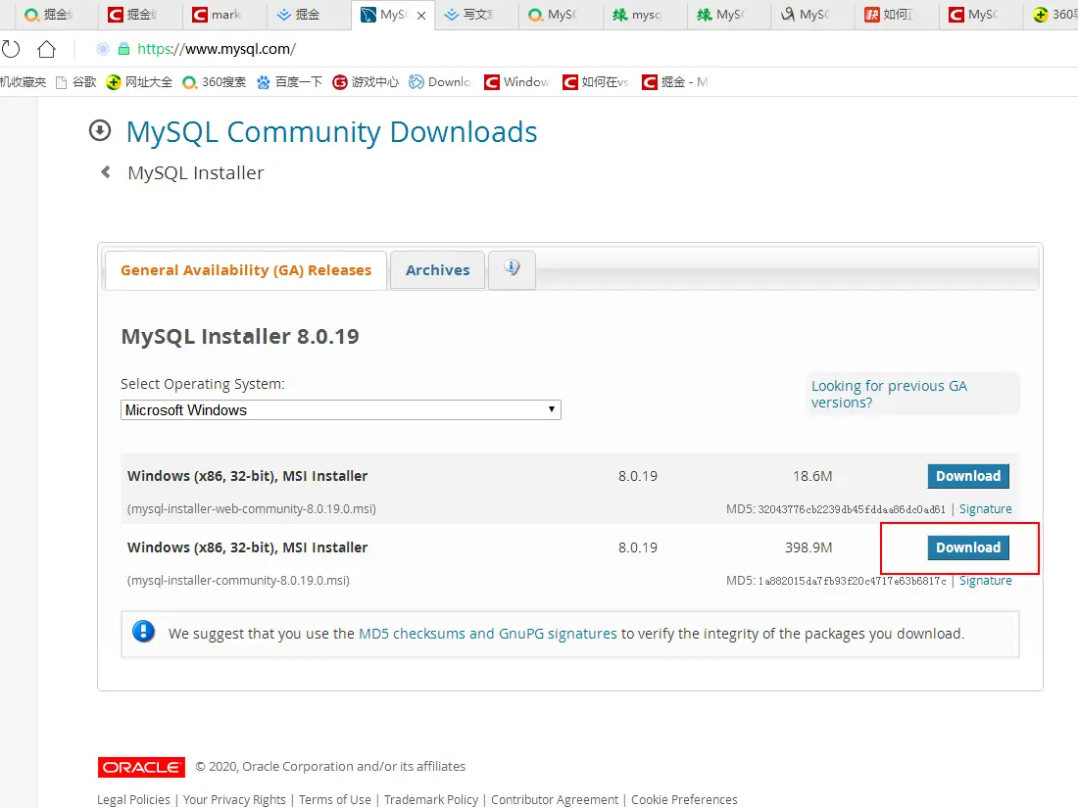The width and height of the screenshot is (1078, 808).
Task: Open the Cookie Preferences link
Action: point(684,800)
